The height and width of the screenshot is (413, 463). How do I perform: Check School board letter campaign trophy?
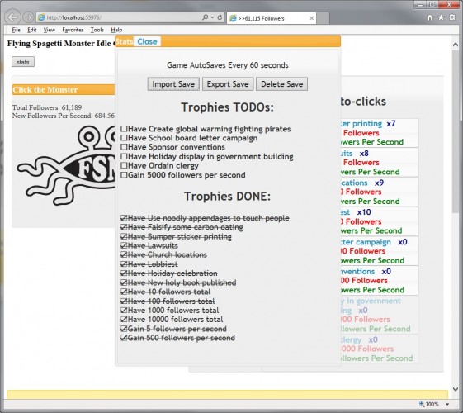click(x=124, y=138)
